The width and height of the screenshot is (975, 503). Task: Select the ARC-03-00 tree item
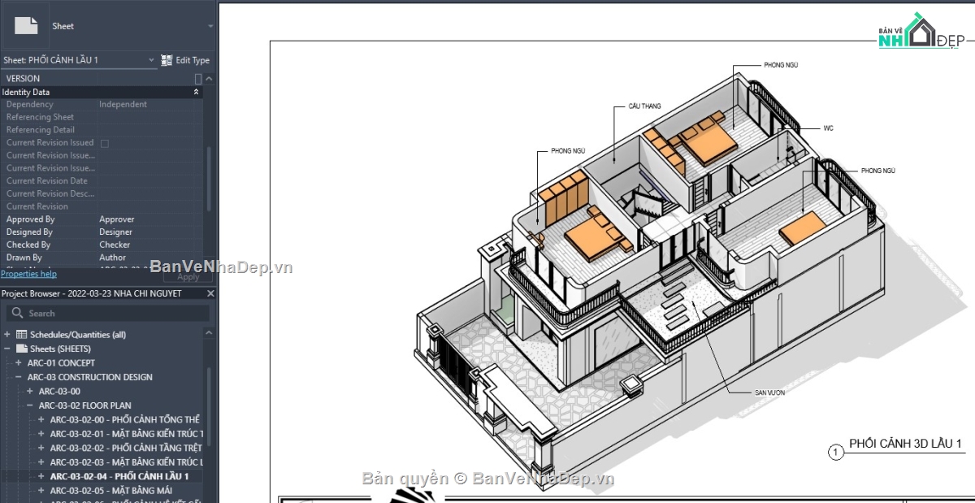[59, 391]
